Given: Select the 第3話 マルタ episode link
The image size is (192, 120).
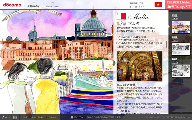Looking at the screenshot, I should point(175,17).
